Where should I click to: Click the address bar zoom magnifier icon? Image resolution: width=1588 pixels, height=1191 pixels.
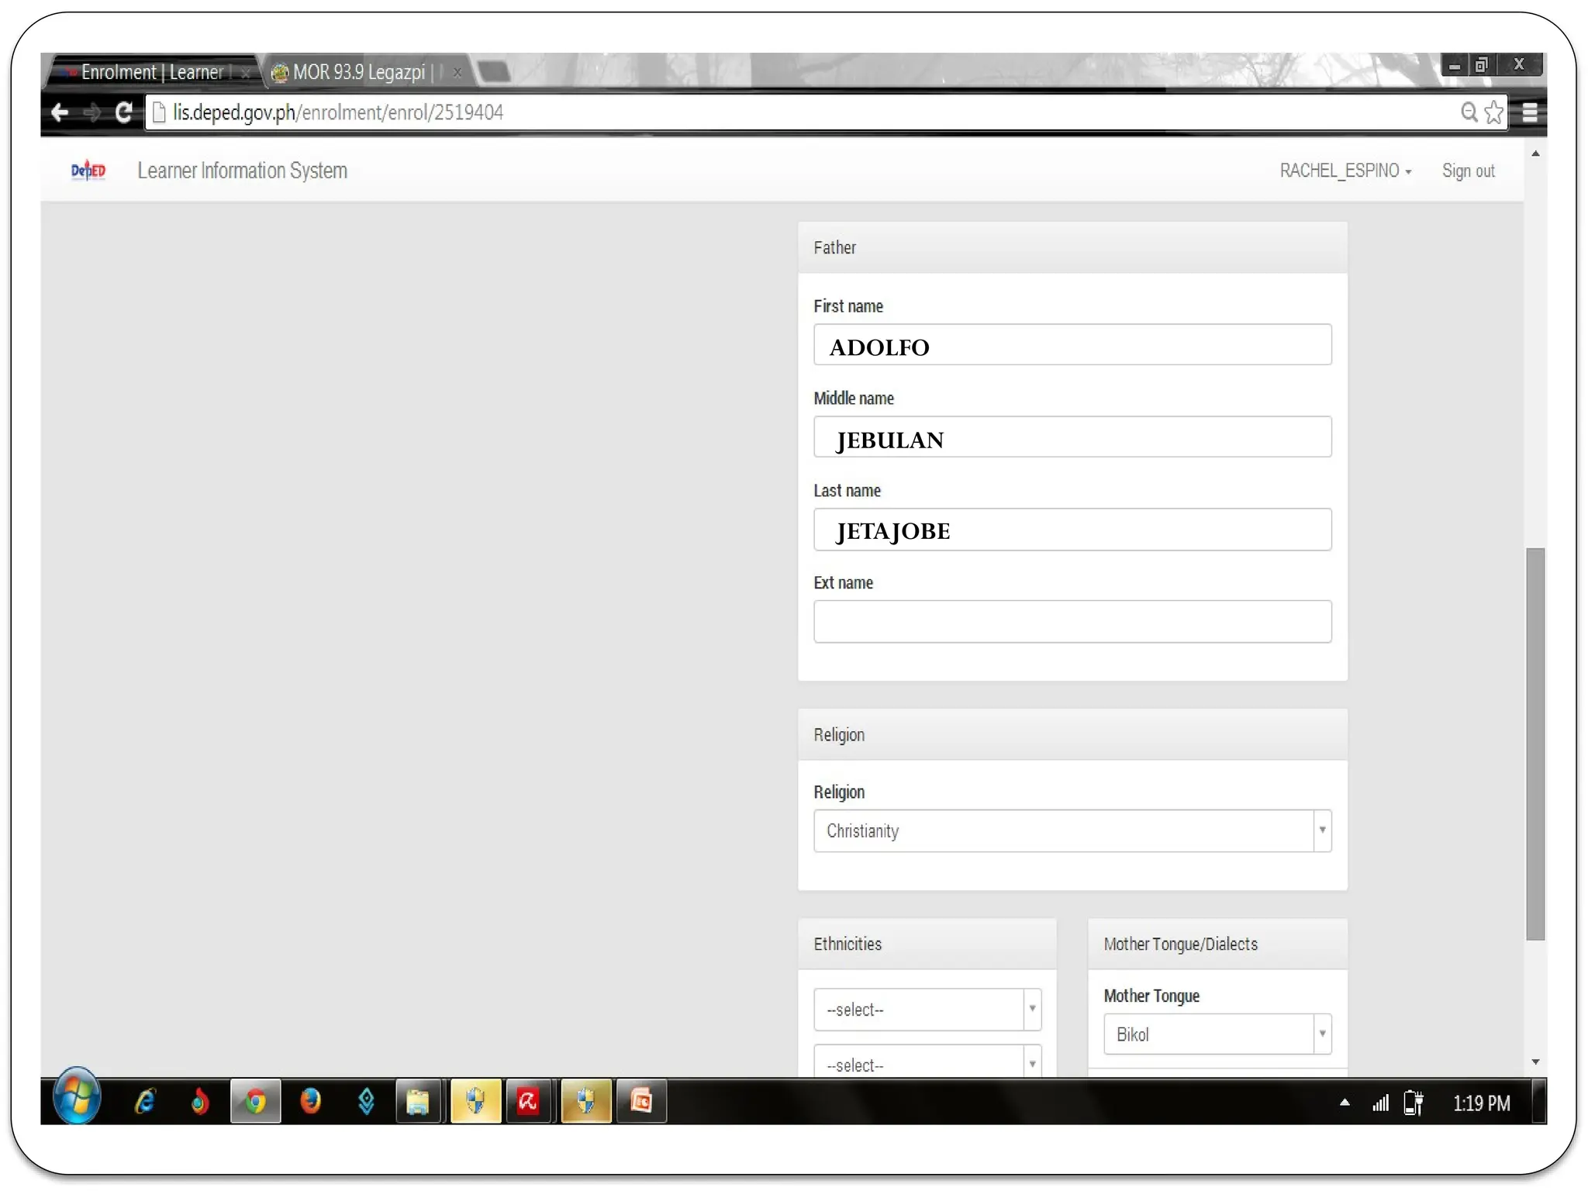point(1468,113)
